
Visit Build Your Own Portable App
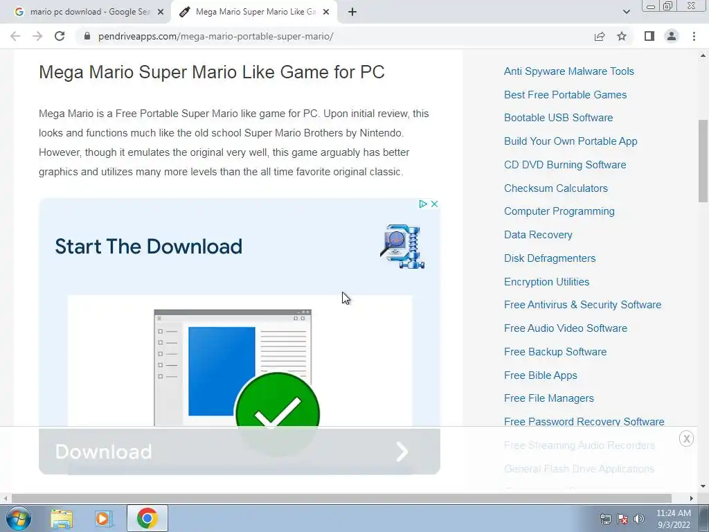point(571,141)
